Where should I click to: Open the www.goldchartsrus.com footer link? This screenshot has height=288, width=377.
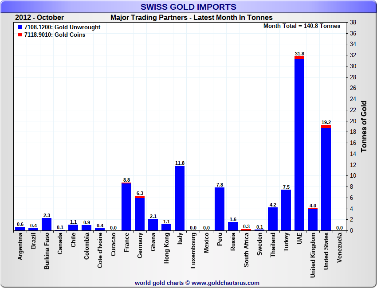tap(225, 283)
